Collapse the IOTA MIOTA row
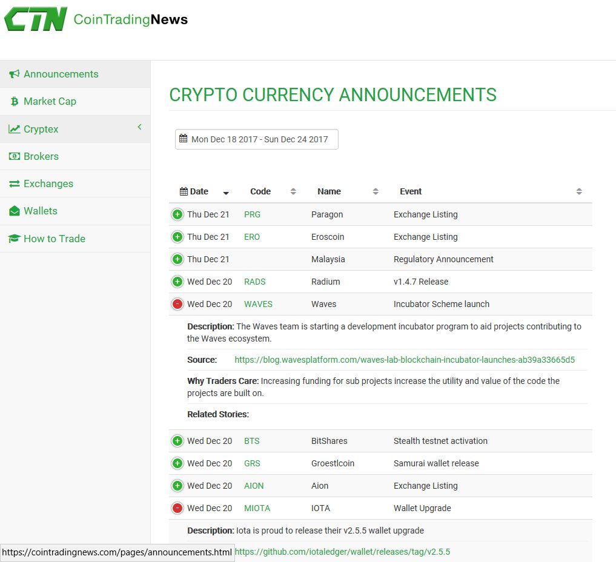616x562 pixels. [177, 508]
